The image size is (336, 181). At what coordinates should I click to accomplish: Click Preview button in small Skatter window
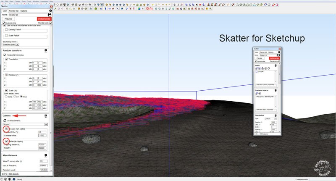coord(259,58)
